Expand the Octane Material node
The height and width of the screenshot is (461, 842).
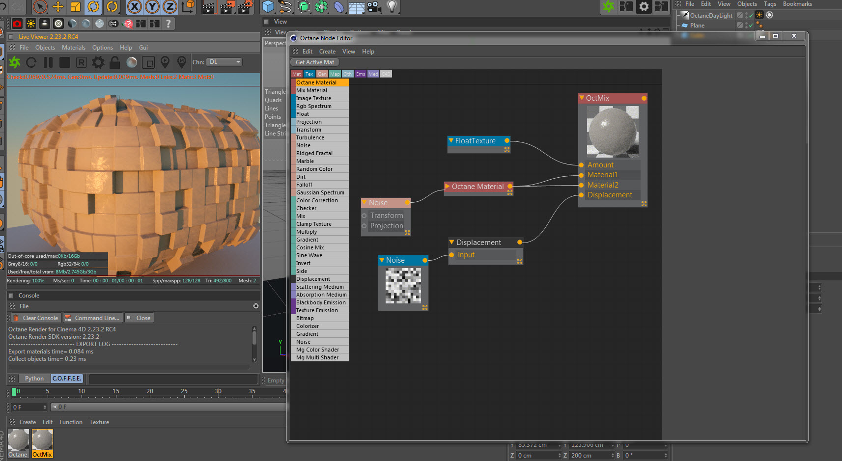coord(448,186)
